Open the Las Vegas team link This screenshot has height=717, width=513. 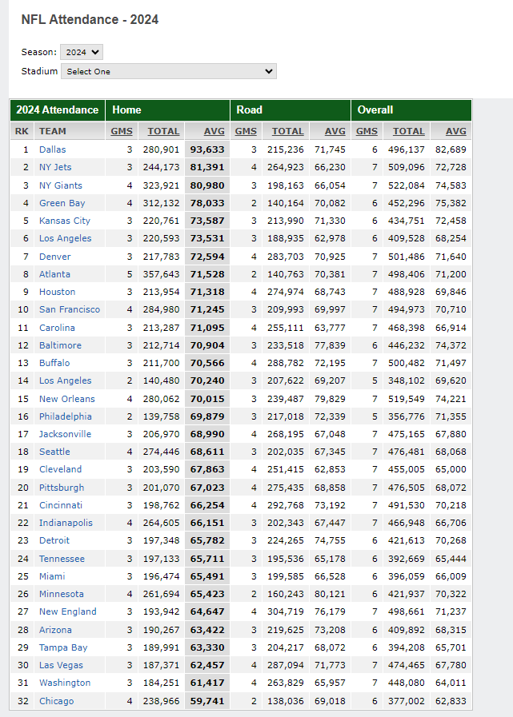pyautogui.click(x=61, y=665)
